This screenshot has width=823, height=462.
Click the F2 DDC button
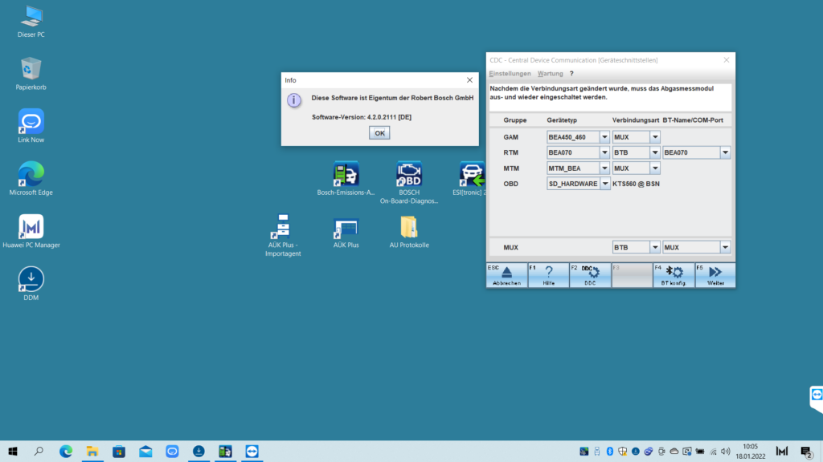click(x=591, y=275)
